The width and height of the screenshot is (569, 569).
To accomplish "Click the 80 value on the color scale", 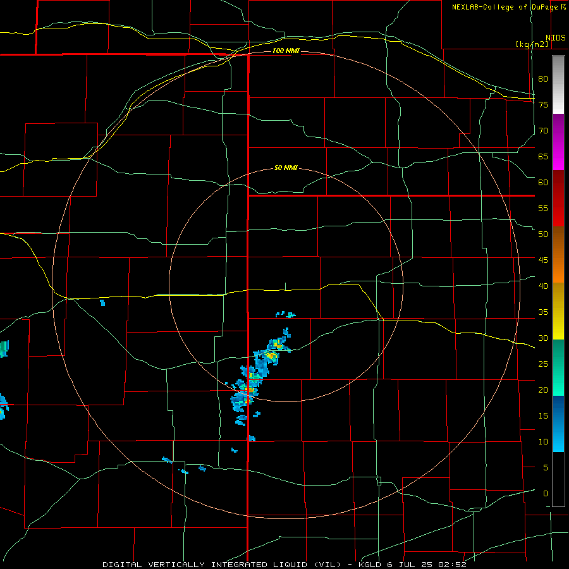I will click(x=543, y=79).
